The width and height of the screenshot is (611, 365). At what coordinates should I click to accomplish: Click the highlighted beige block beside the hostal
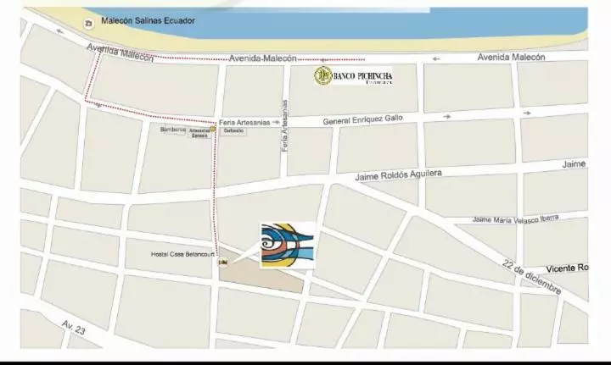click(261, 270)
